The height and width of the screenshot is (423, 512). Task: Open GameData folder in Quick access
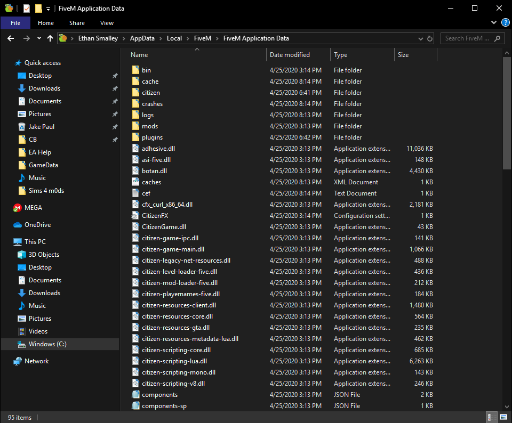(43, 165)
